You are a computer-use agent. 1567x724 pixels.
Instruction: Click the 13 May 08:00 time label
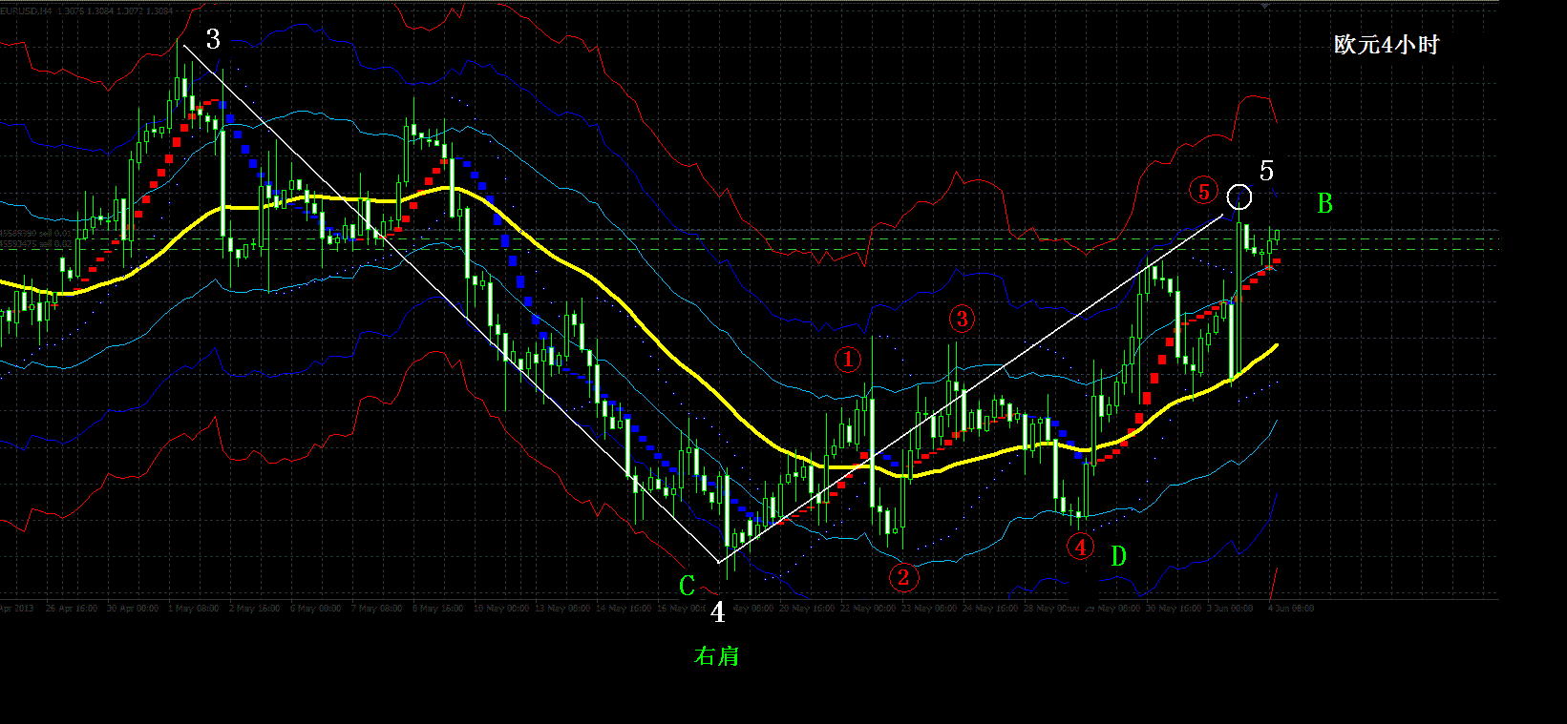pyautogui.click(x=562, y=609)
